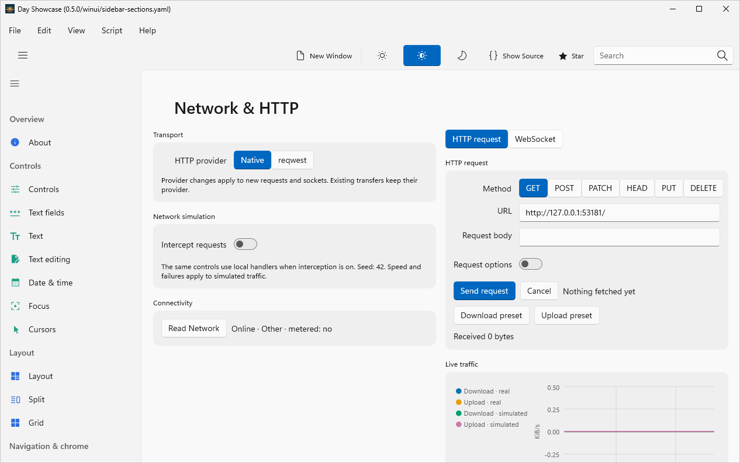Click the Text typography icon
740x463 pixels.
[x=16, y=236]
